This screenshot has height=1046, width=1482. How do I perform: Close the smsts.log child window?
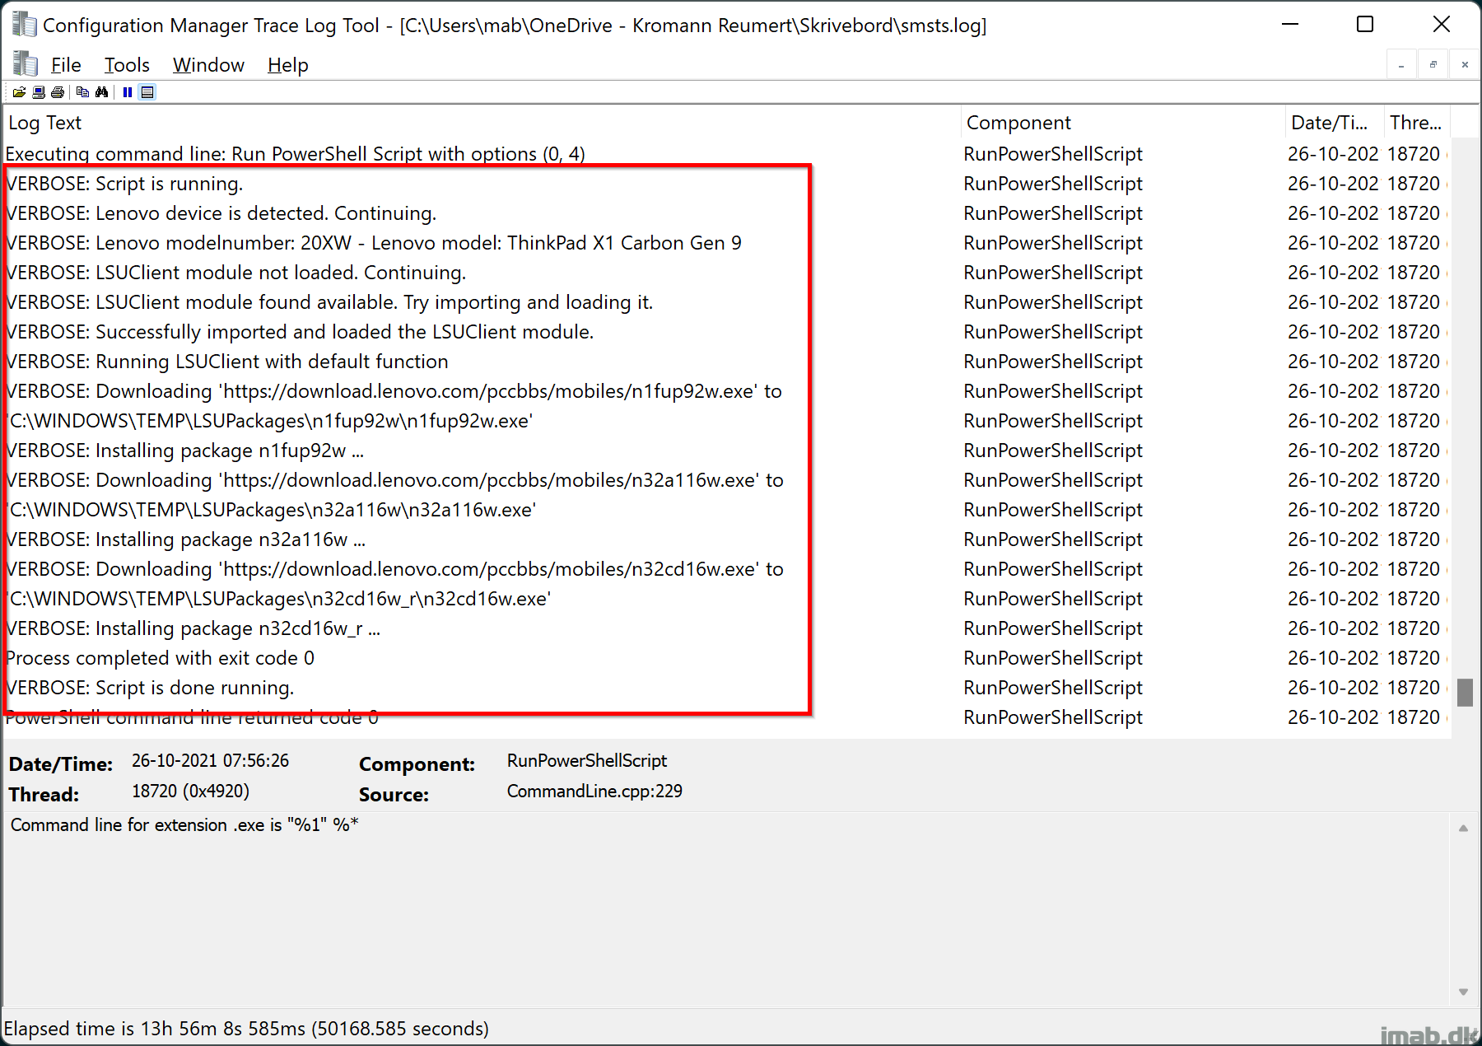(1465, 65)
